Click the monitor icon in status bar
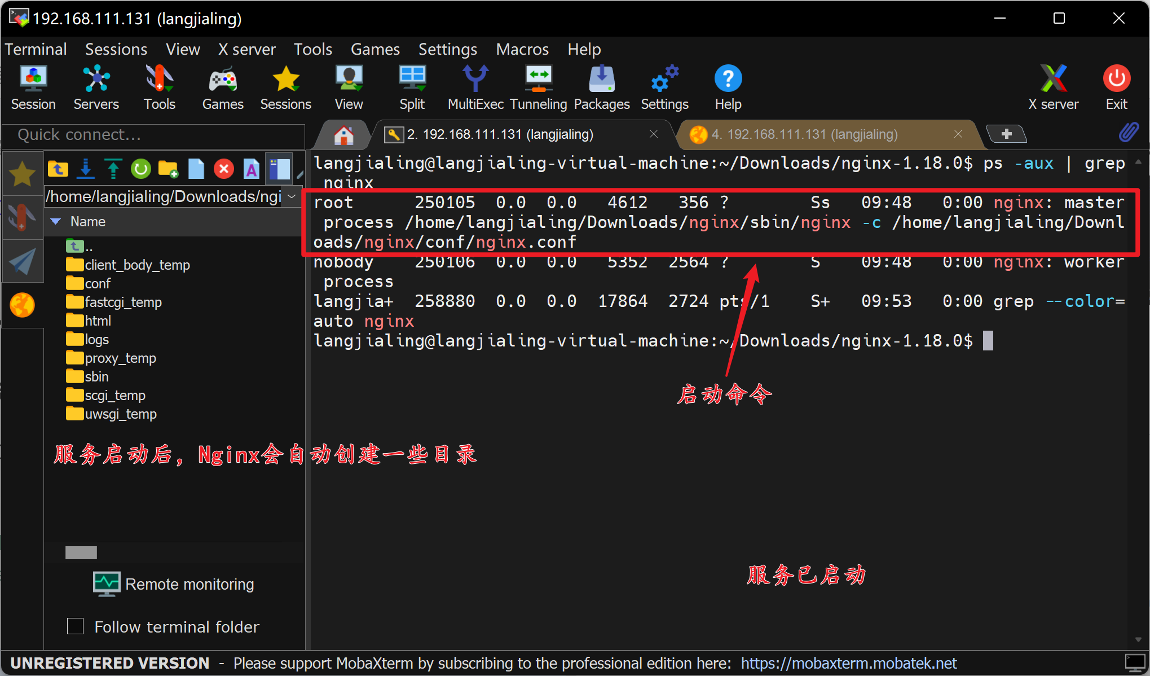This screenshot has height=676, width=1150. click(1135, 663)
